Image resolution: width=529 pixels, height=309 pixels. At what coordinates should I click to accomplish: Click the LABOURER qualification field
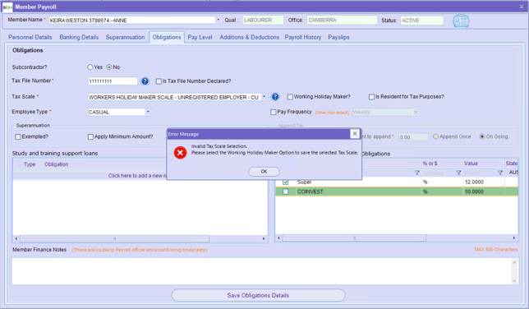(263, 21)
